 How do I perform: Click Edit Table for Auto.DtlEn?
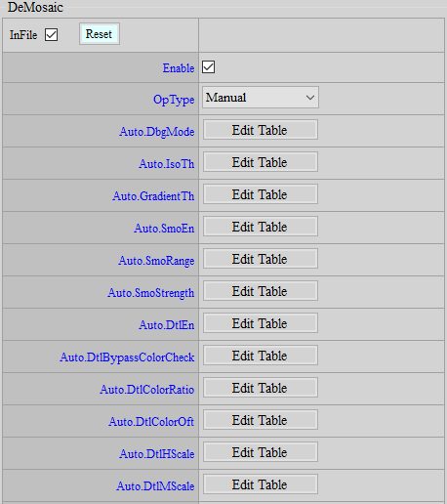261,323
